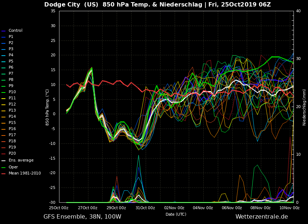Click the 29Oct 00z date tick label
The height and width of the screenshot is (224, 308).
[116, 208]
